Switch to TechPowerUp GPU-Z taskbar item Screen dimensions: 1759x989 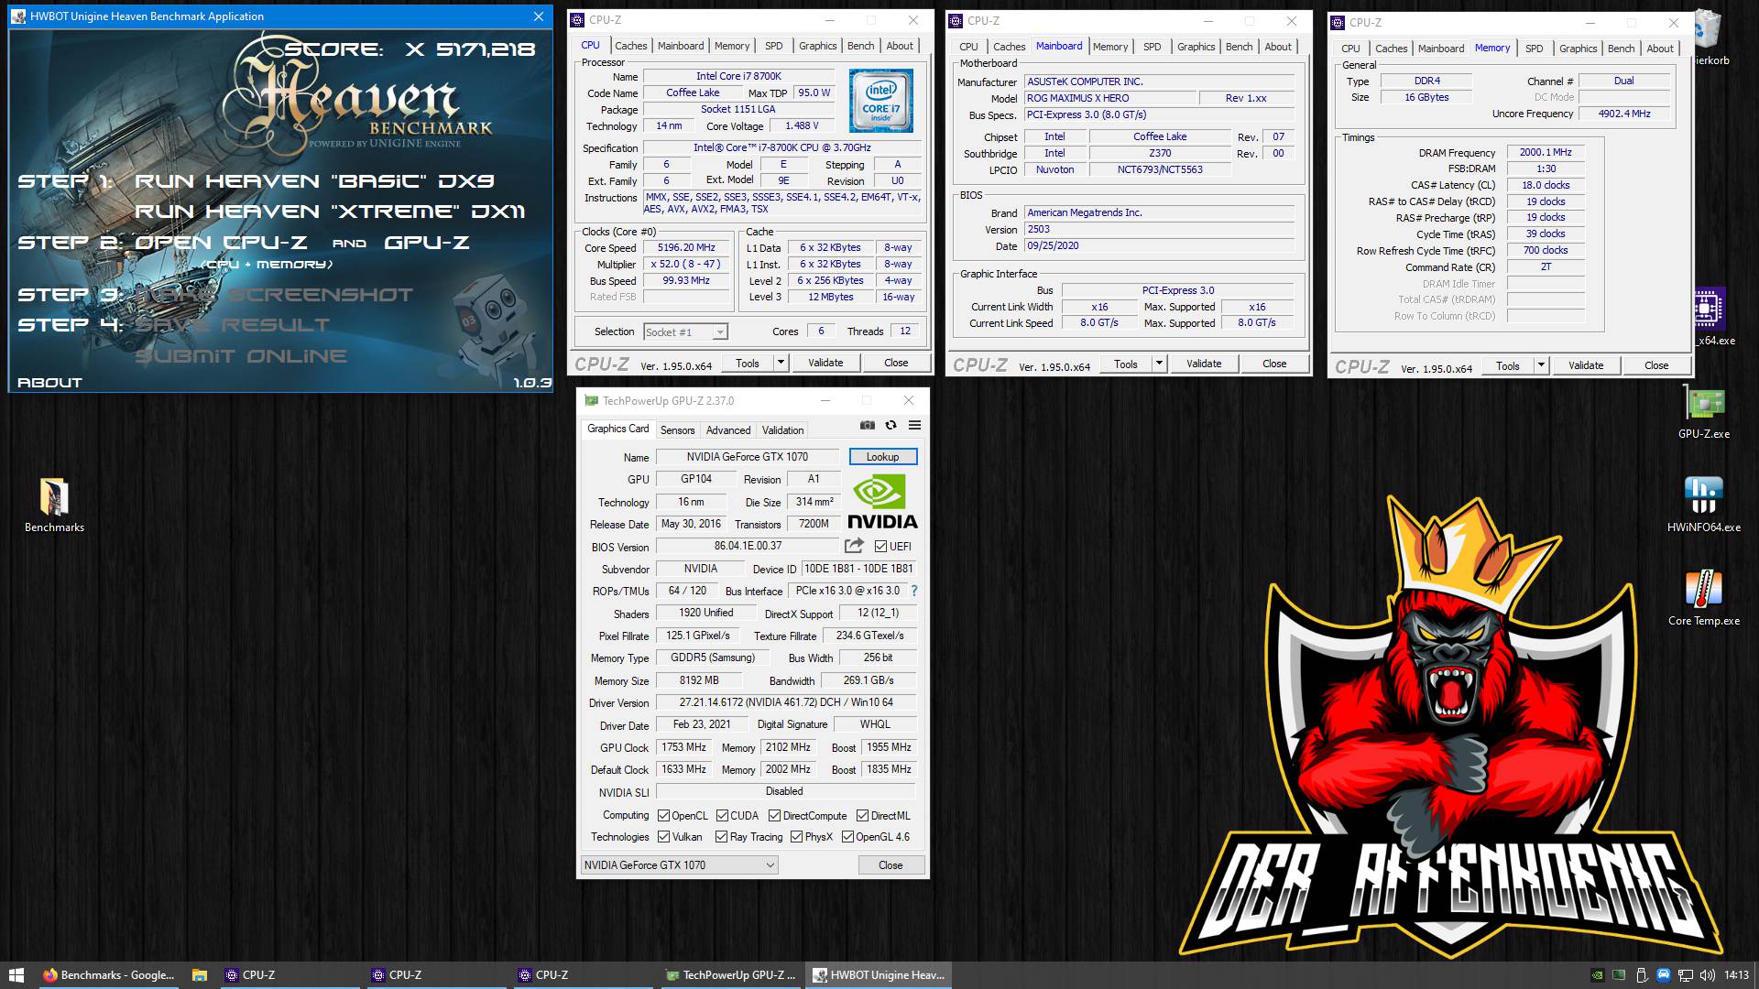coord(730,975)
